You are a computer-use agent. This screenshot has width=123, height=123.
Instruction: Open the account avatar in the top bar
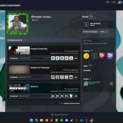119,2
